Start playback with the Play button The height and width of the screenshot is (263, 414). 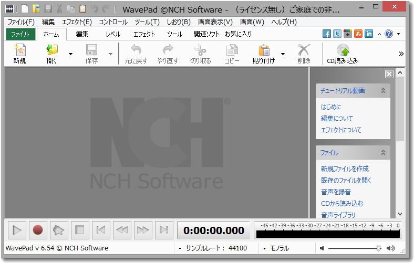[x=17, y=230]
